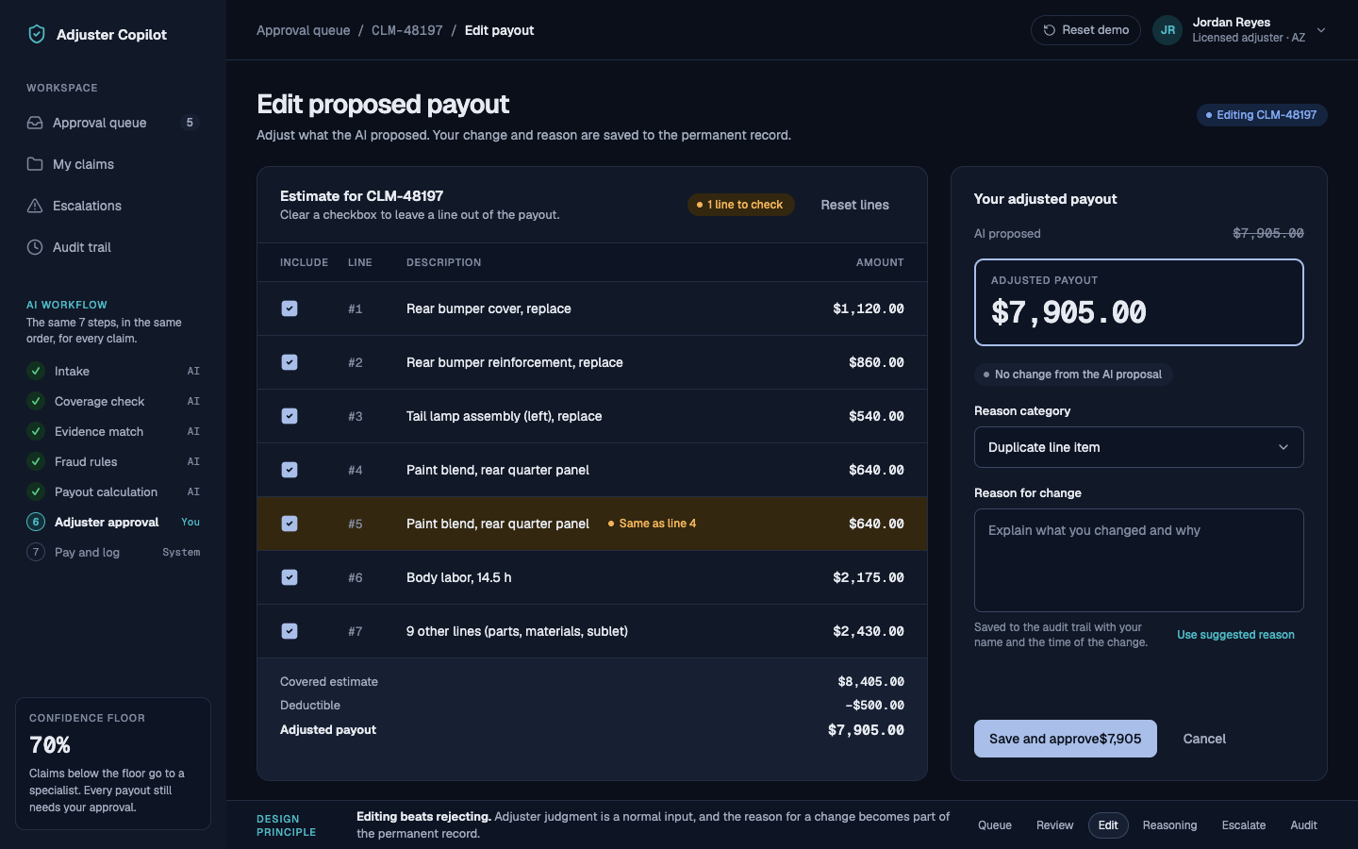The width and height of the screenshot is (1358, 849).
Task: Click the Escalations warning triangle icon
Action: click(x=35, y=206)
